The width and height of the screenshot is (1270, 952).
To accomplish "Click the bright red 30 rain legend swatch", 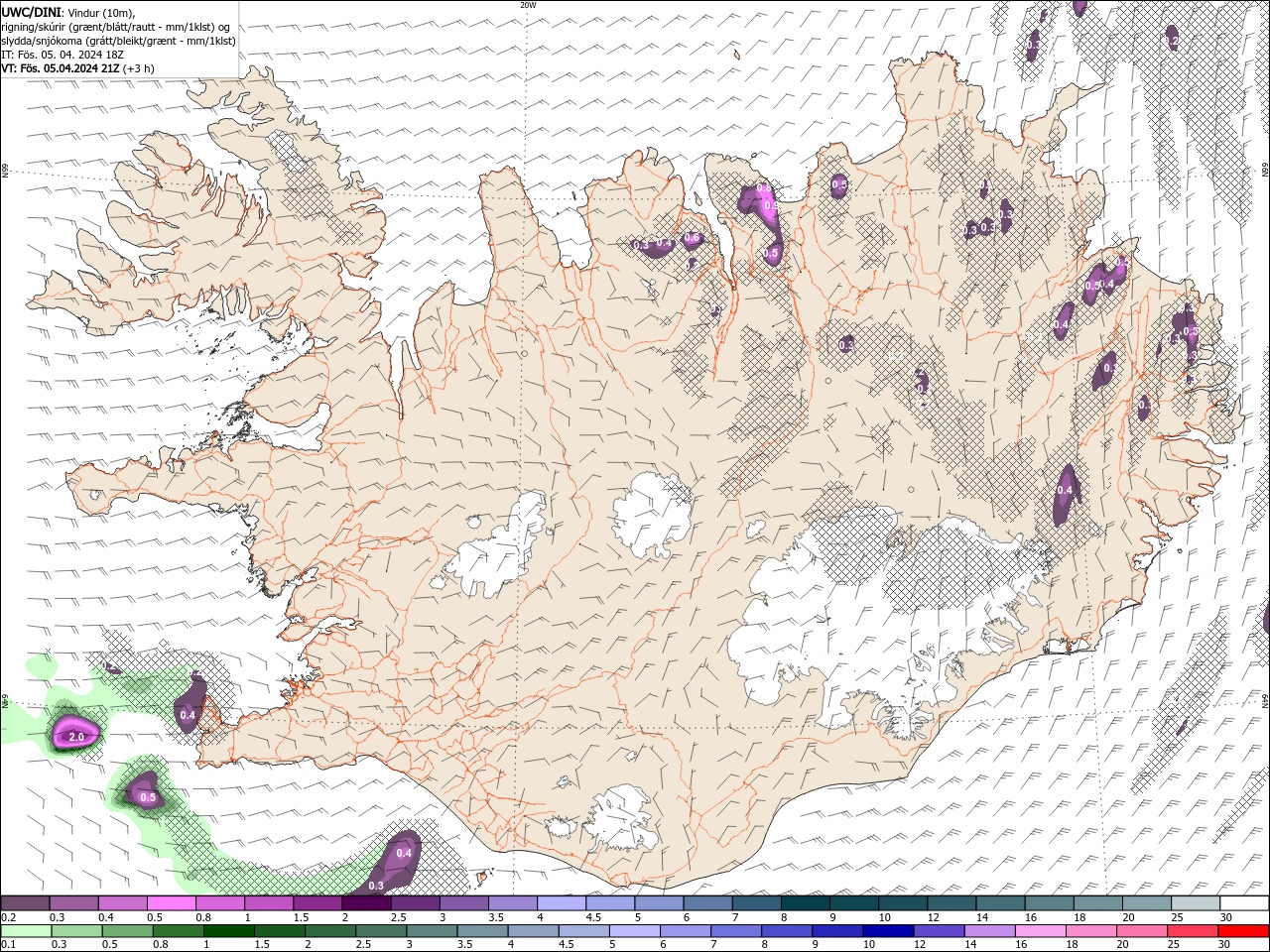I will [x=1243, y=931].
